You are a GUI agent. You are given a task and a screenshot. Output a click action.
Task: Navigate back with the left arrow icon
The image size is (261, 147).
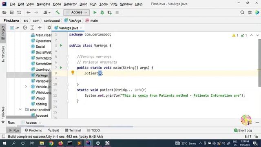[29, 13]
